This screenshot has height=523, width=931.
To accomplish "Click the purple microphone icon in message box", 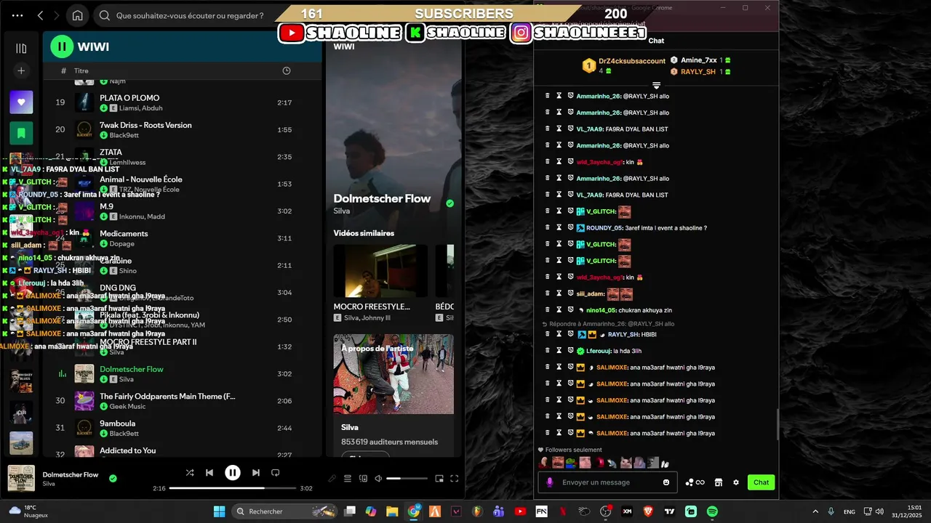I will pos(550,482).
